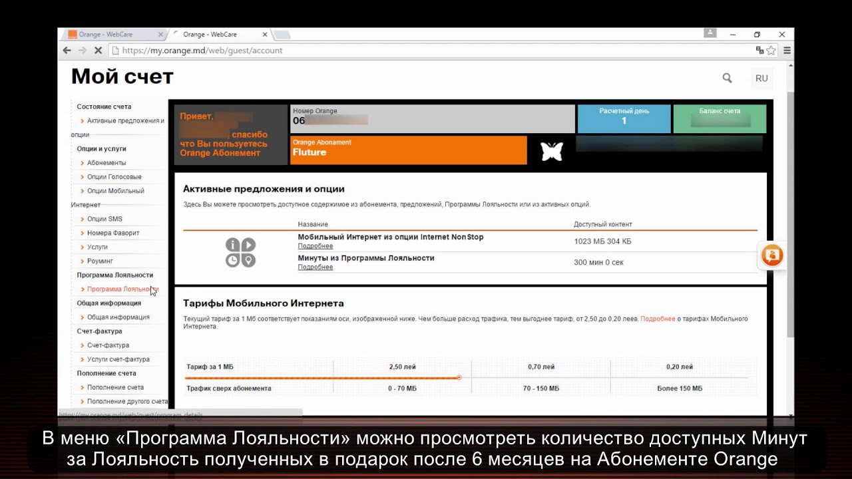Click the orange chat support icon

pos(772,256)
